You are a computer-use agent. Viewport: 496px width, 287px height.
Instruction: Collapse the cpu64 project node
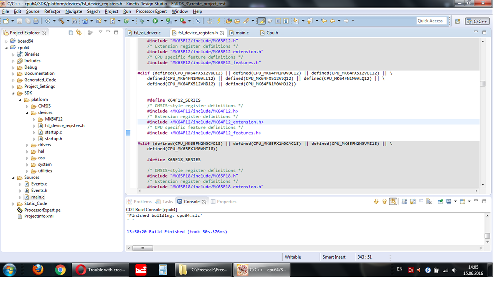click(6, 48)
